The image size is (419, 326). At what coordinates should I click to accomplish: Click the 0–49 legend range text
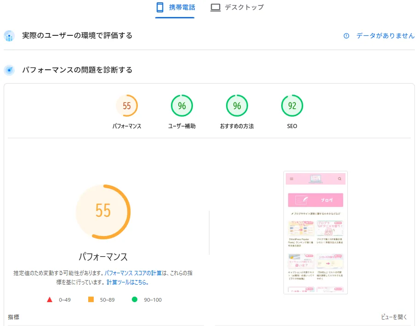[65, 300]
